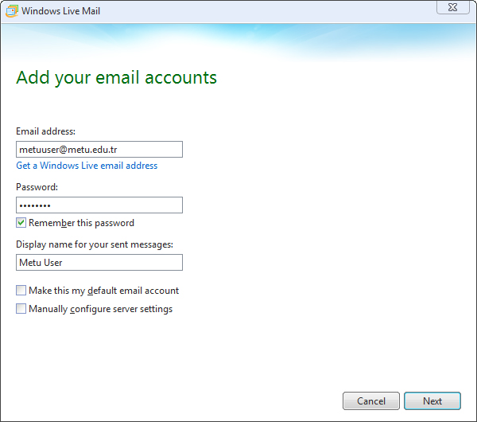This screenshot has height=422, width=477.
Task: Click the Remember this password label text
Action: (81, 223)
